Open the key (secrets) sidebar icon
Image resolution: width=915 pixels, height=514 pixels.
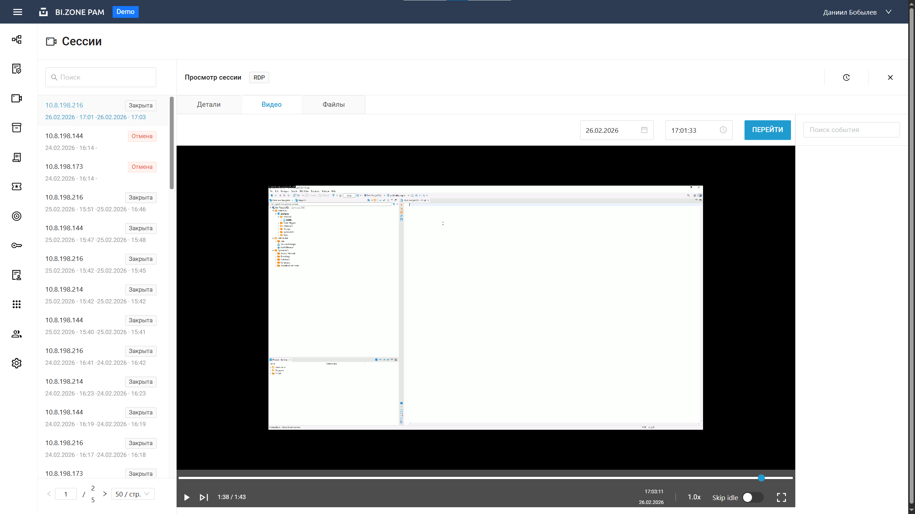pyautogui.click(x=16, y=245)
